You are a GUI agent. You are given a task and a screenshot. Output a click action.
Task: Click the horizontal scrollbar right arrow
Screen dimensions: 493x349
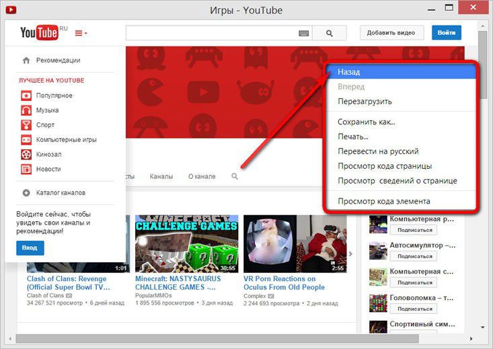pos(471,339)
